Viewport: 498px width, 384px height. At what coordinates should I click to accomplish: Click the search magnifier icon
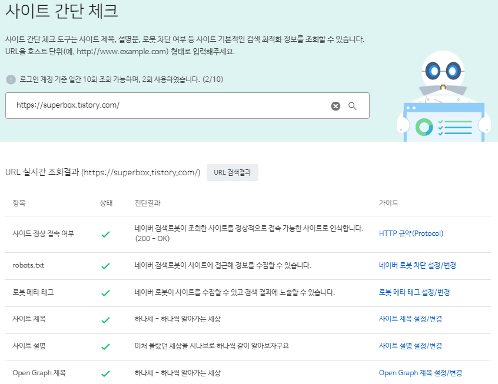click(x=353, y=106)
